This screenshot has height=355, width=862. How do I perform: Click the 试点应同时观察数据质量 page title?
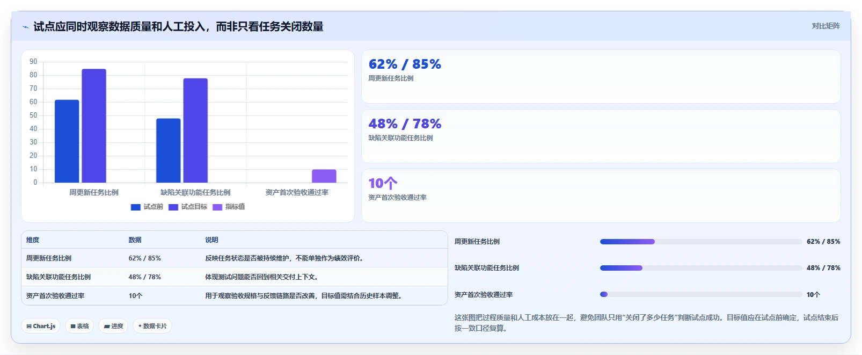(178, 27)
